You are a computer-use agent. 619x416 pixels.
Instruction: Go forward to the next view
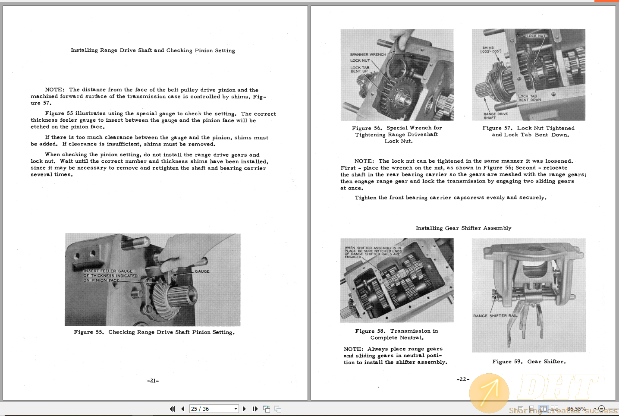[x=277, y=409]
